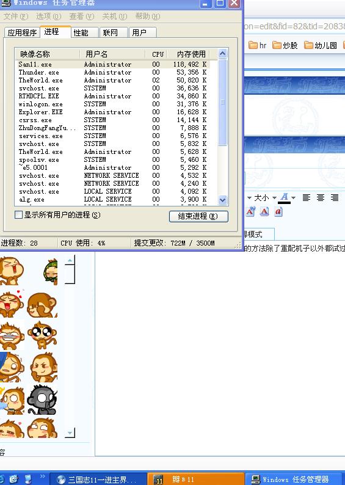The height and width of the screenshot is (485, 345).
Task: Click the 模式 editor mode tab
Action: (259, 235)
